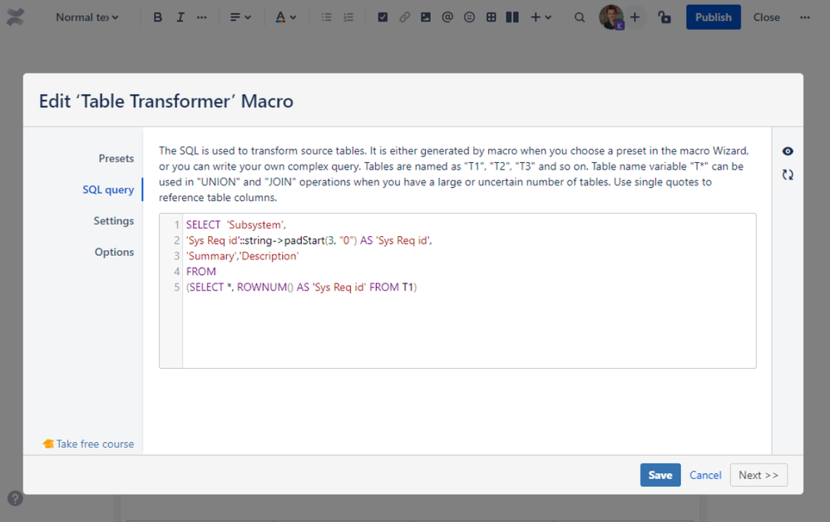Switch to the Presets tab
The width and height of the screenshot is (830, 522).
click(x=116, y=158)
